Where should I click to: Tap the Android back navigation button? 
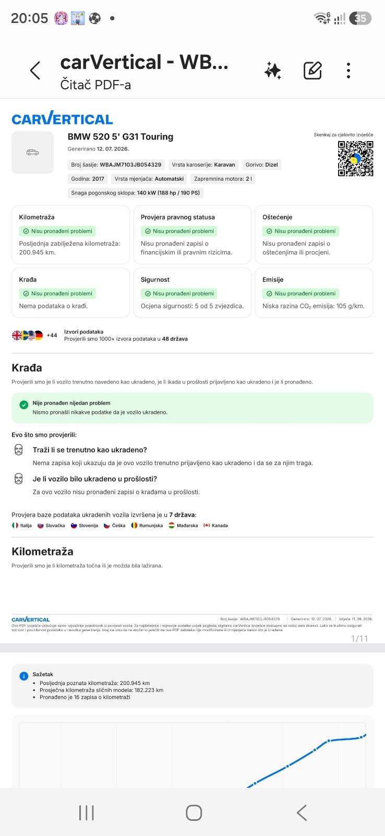click(302, 812)
